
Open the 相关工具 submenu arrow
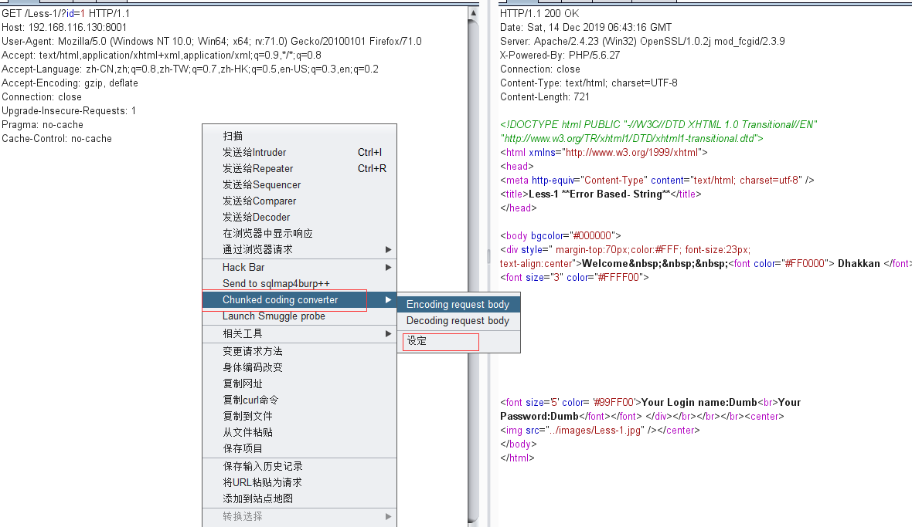point(388,334)
